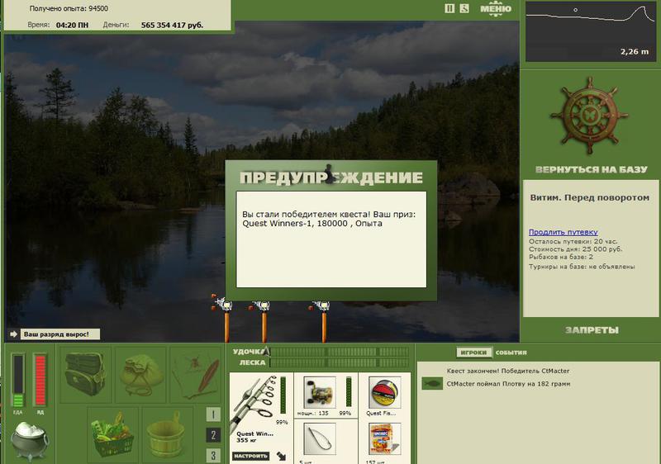This screenshot has width=661, height=464.
Task: Switch to the ИГРОКИ tab
Action: [x=473, y=353]
